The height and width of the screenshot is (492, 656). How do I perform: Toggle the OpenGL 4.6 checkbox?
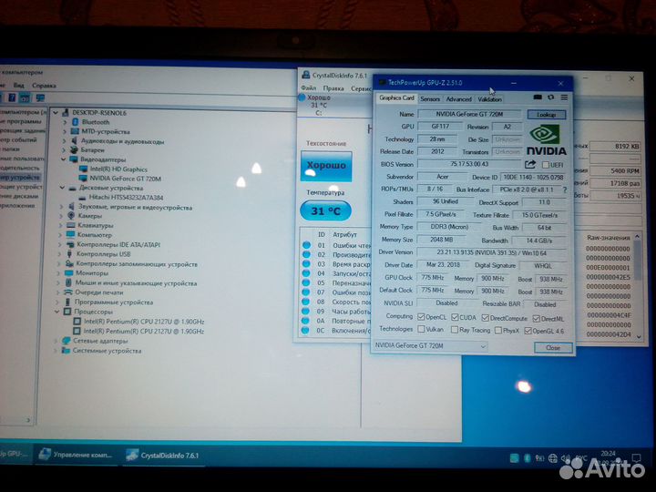click(x=528, y=331)
